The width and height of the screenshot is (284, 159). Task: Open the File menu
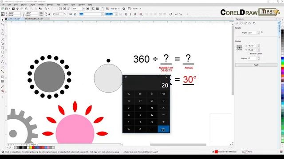point(3,5)
